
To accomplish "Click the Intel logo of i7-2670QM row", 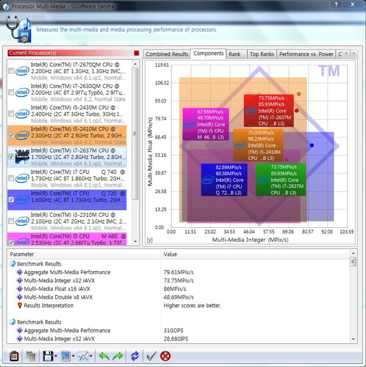I will tap(23, 71).
